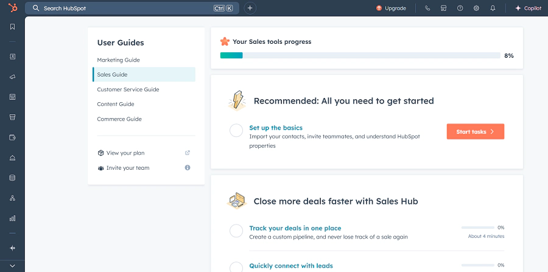Toggle the Set up the basics circle
548x272 pixels.
click(236, 131)
